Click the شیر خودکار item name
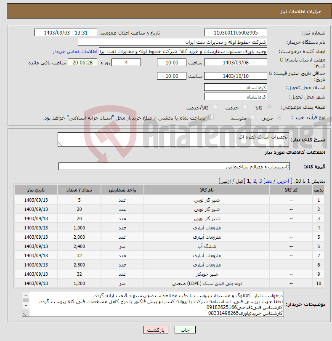Screen dimensions: 332x341 [207, 274]
